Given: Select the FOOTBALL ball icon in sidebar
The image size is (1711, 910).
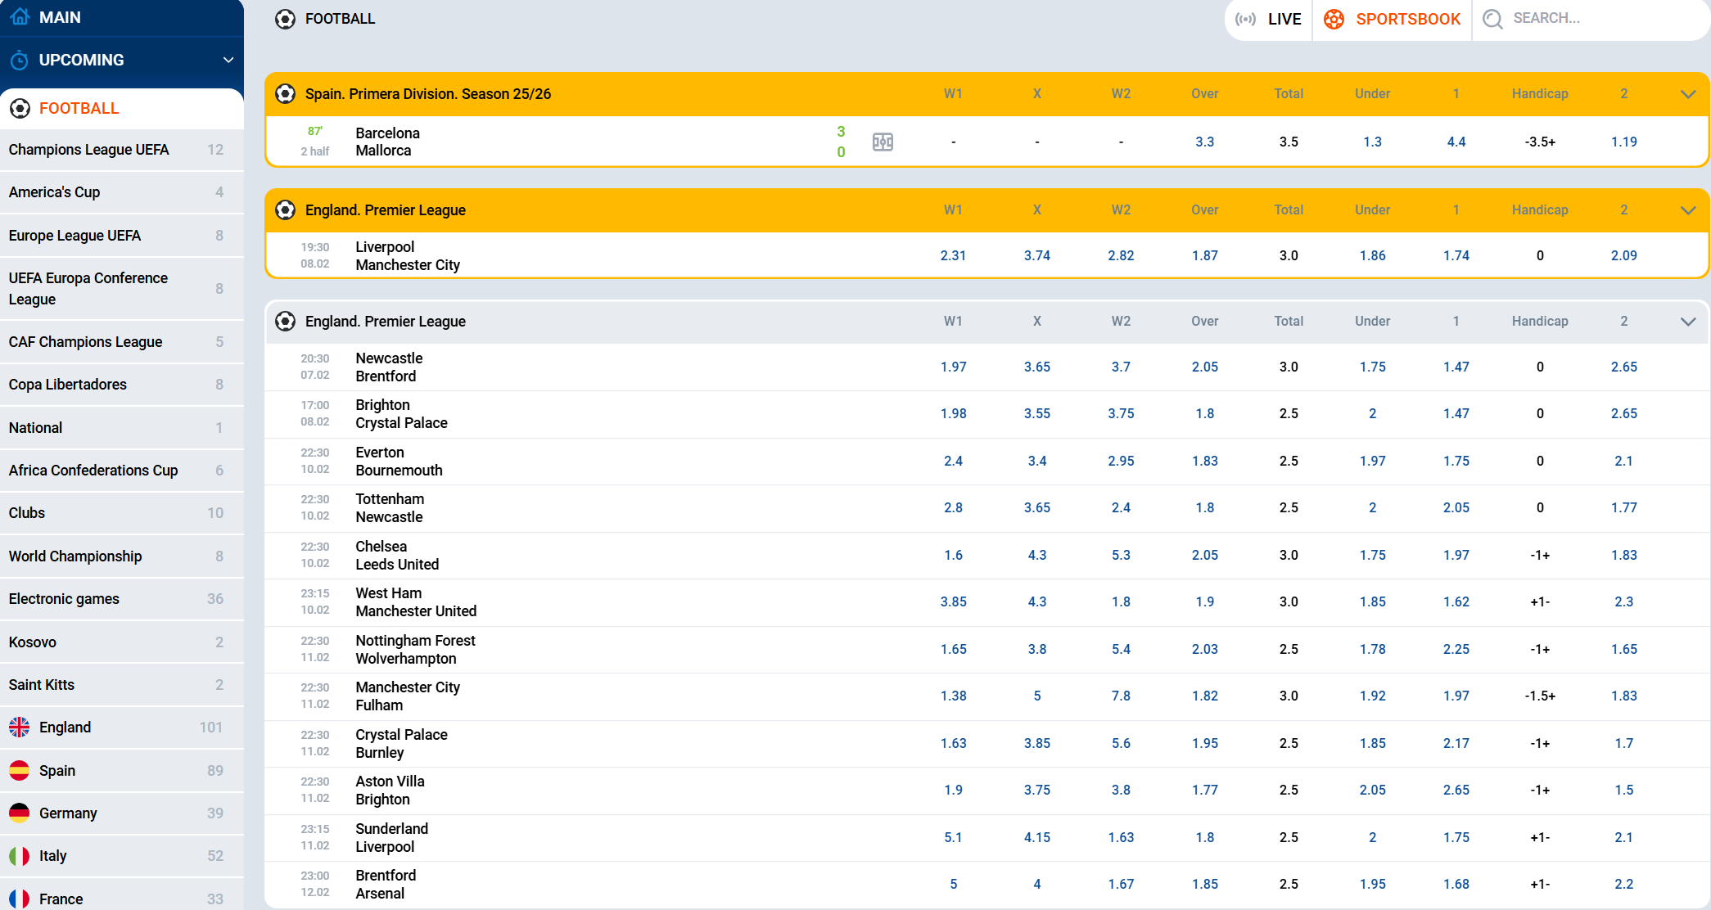Looking at the screenshot, I should 20,108.
